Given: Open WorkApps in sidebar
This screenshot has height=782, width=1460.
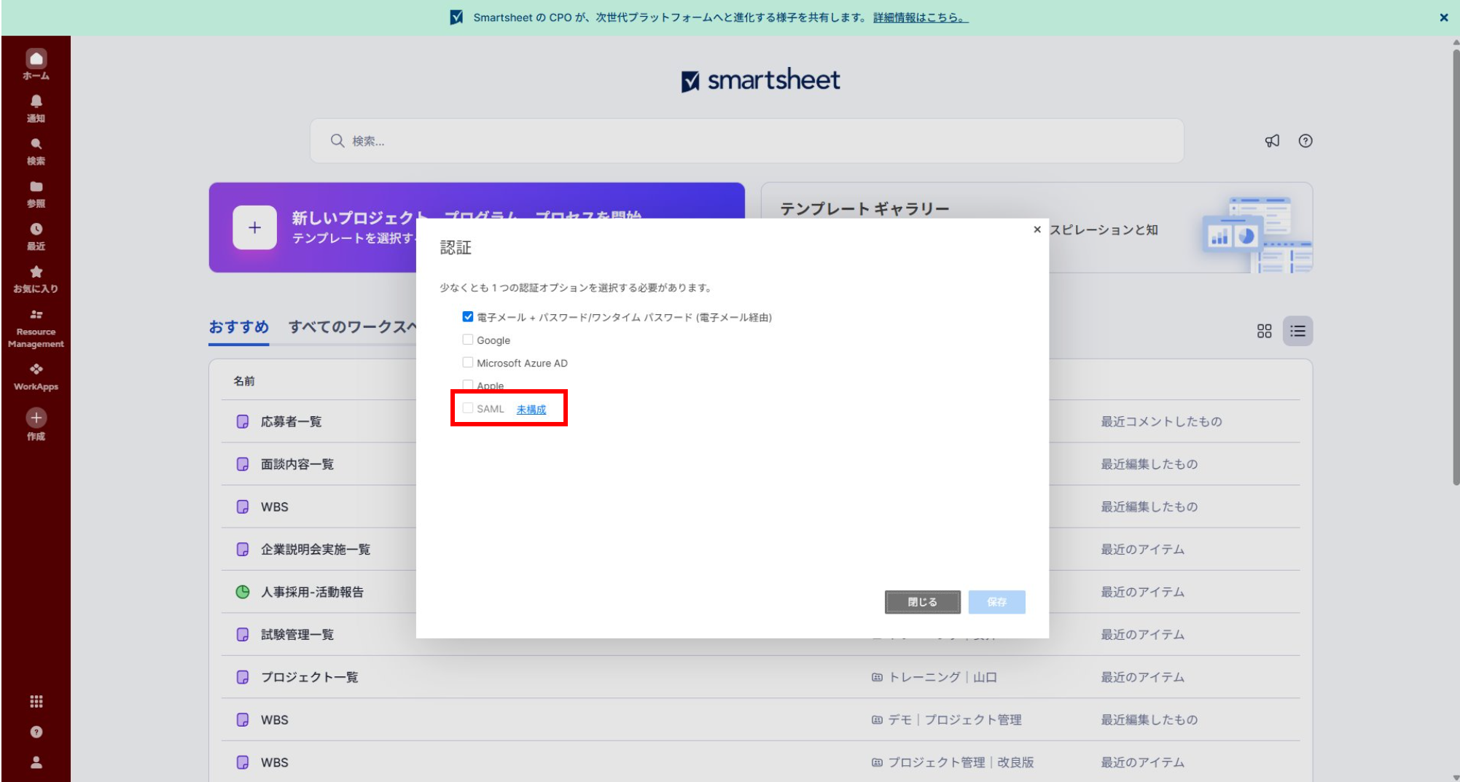Looking at the screenshot, I should (x=36, y=377).
